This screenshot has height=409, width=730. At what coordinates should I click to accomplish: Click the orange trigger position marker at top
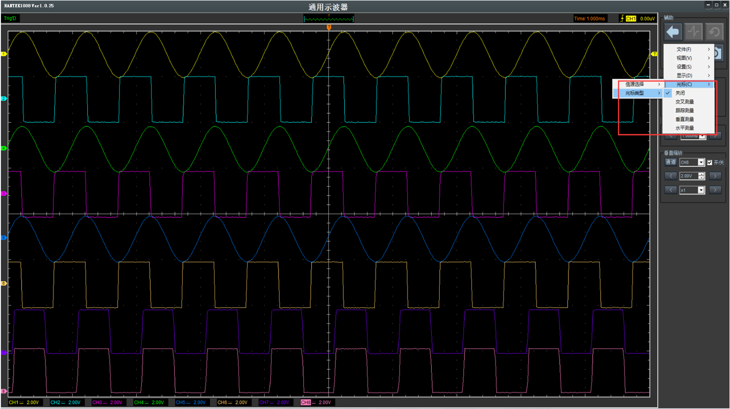[329, 28]
